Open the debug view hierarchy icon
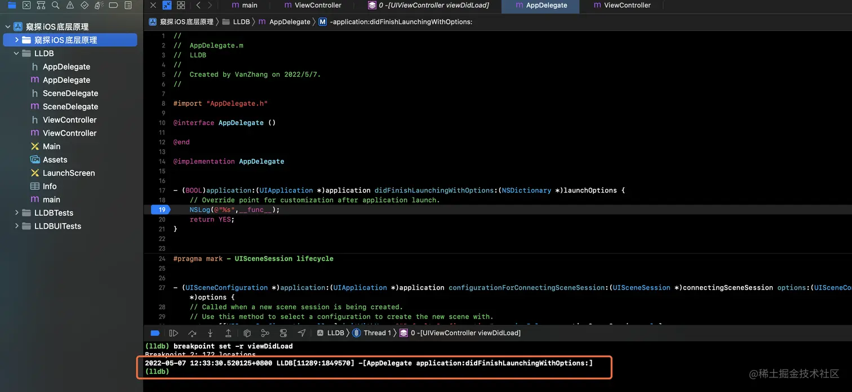The image size is (852, 392). 247,333
